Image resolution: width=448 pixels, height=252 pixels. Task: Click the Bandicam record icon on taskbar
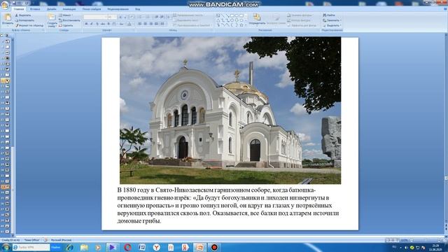tap(214, 247)
